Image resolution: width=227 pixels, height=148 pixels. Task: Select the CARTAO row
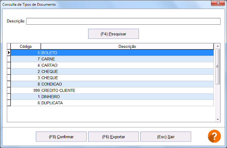[x=112, y=65]
